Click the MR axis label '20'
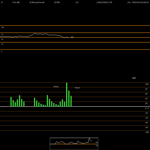The height and width of the screenshot is (150, 150). [x=146, y=103]
